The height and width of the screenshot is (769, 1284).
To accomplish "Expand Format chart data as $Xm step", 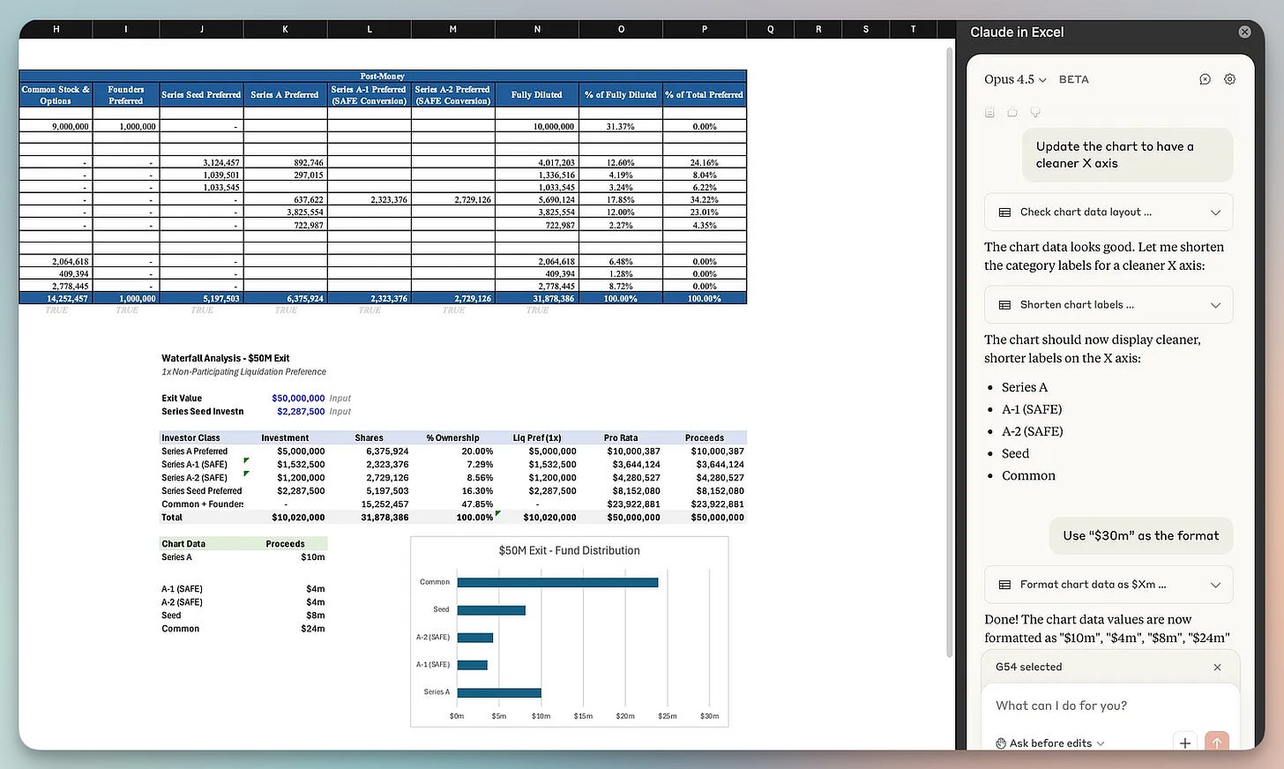I will click(1109, 585).
